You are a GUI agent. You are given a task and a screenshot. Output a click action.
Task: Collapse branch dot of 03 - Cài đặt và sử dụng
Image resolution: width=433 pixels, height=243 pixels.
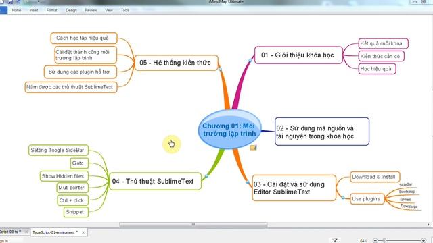click(248, 182)
